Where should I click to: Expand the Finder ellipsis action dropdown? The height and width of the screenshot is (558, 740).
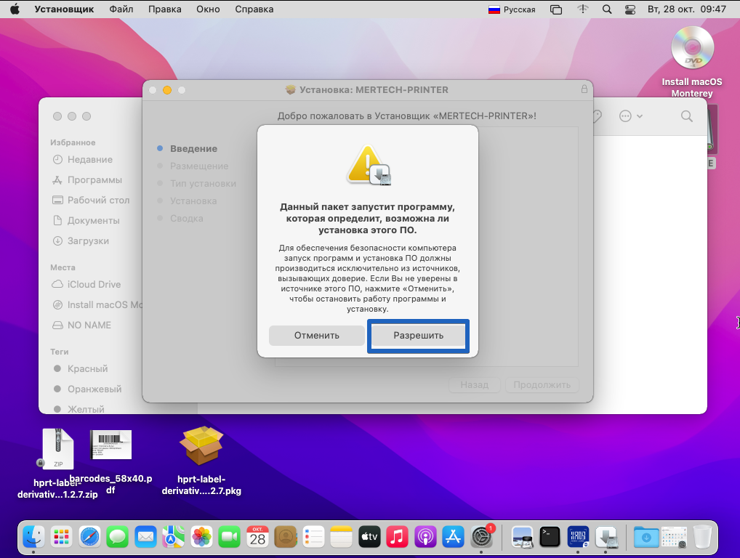click(630, 116)
